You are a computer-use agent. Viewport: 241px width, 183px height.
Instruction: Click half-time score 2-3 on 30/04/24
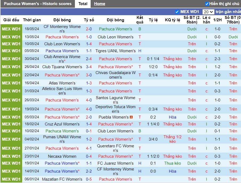click(217, 59)
